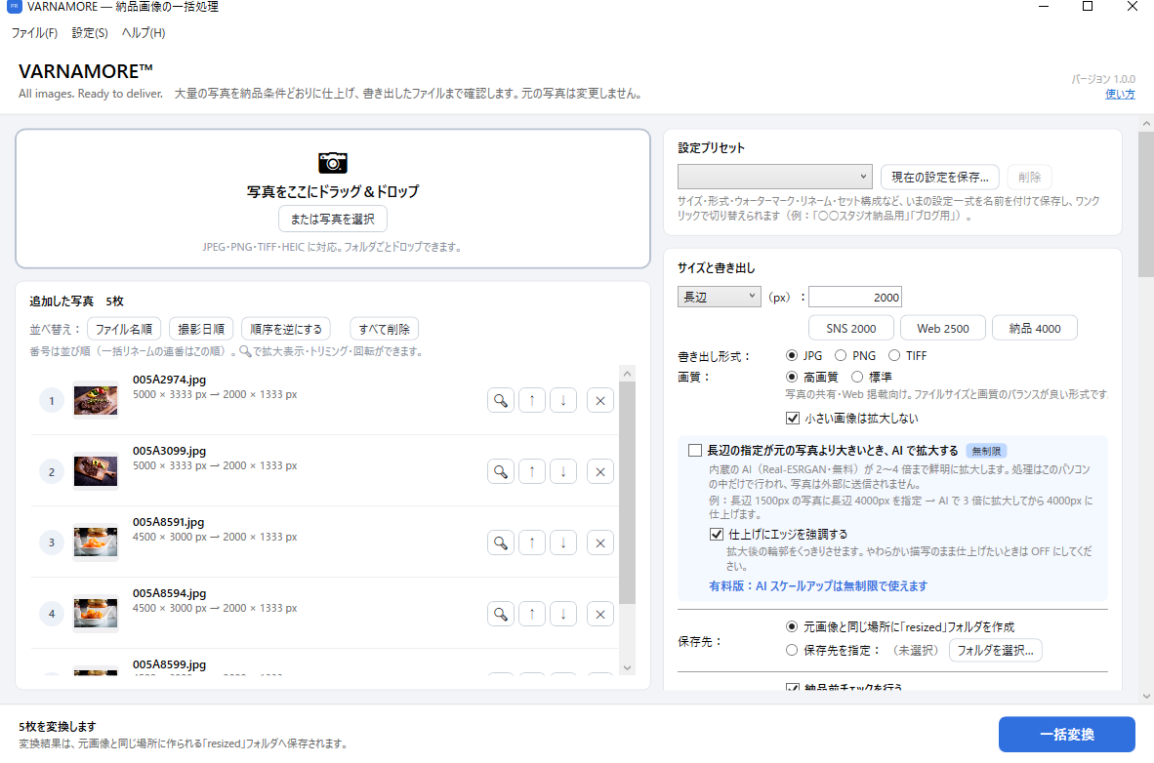
Task: Open the ヘルプ(H) menu
Action: [144, 33]
